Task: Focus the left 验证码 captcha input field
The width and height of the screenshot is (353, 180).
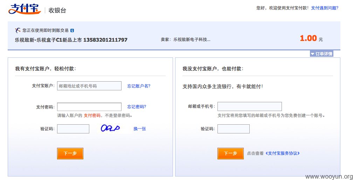Action: point(73,129)
